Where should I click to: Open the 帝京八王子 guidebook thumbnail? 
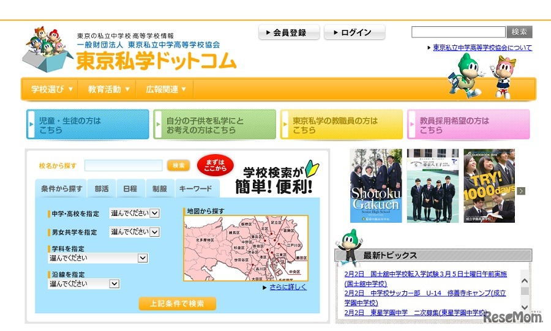(433, 185)
